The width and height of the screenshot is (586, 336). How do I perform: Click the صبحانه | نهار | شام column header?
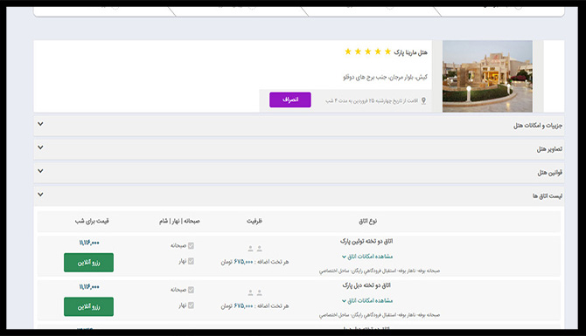tap(179, 221)
